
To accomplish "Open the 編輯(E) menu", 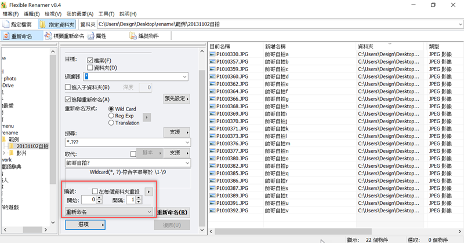I will (x=32, y=14).
